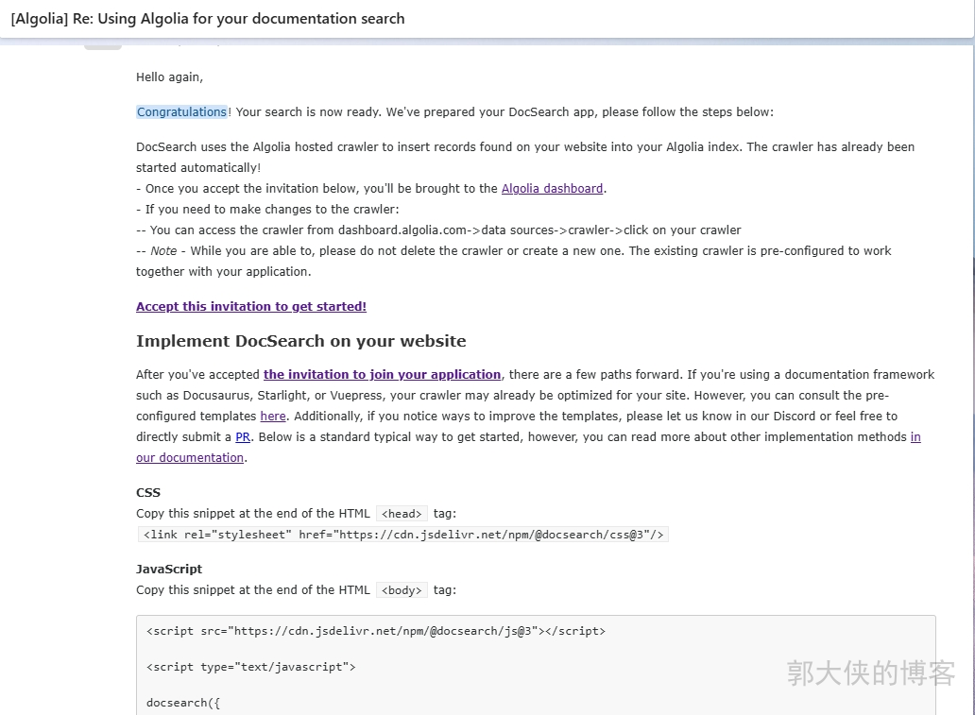Open the "PR" link

pyautogui.click(x=243, y=437)
